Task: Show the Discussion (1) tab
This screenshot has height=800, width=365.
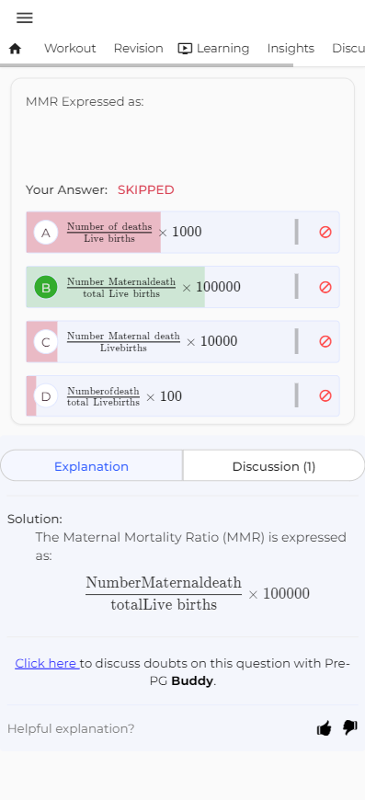Action: pyautogui.click(x=274, y=466)
